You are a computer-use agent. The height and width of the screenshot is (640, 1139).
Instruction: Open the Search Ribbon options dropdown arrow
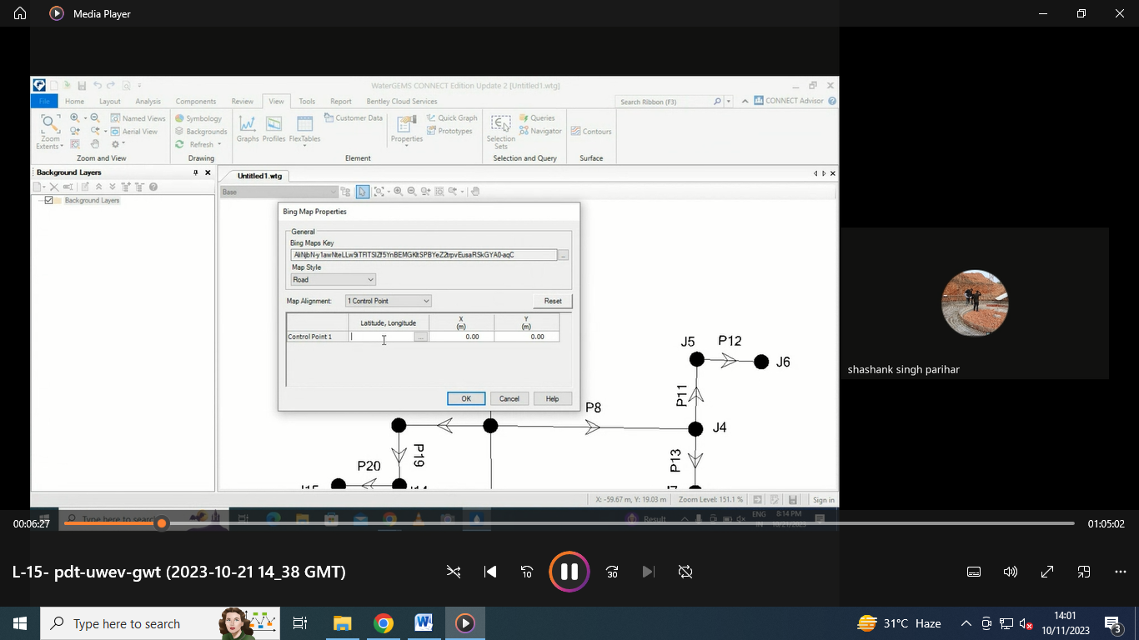click(x=729, y=102)
